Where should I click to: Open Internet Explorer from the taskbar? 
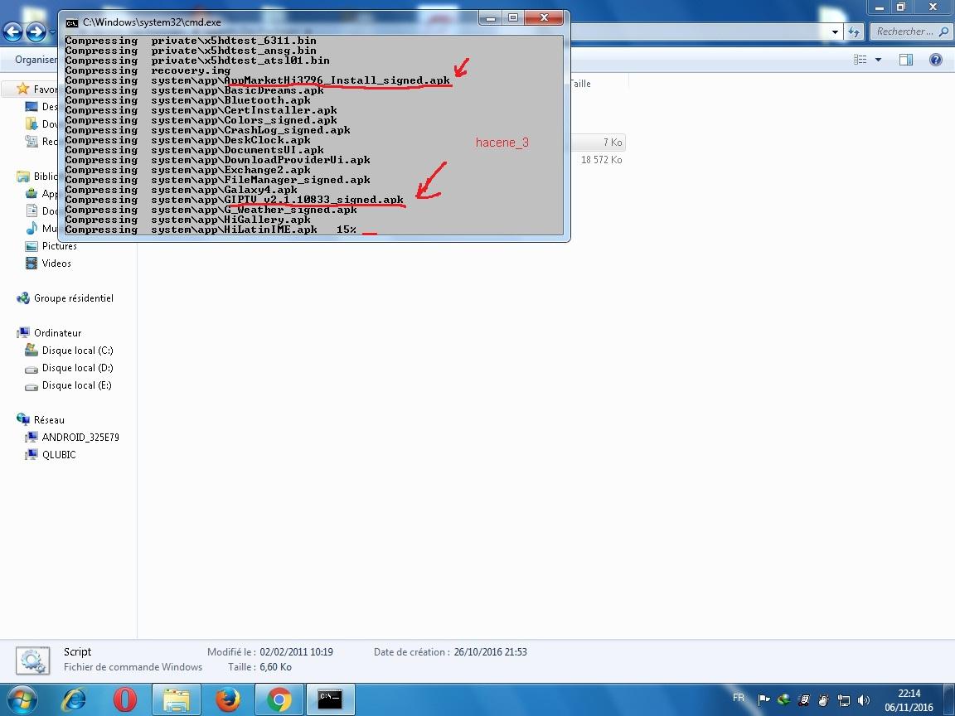(74, 700)
